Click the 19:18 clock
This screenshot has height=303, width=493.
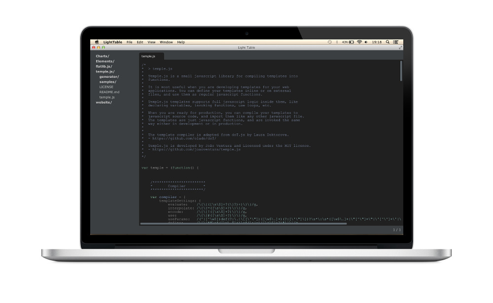[x=377, y=42]
